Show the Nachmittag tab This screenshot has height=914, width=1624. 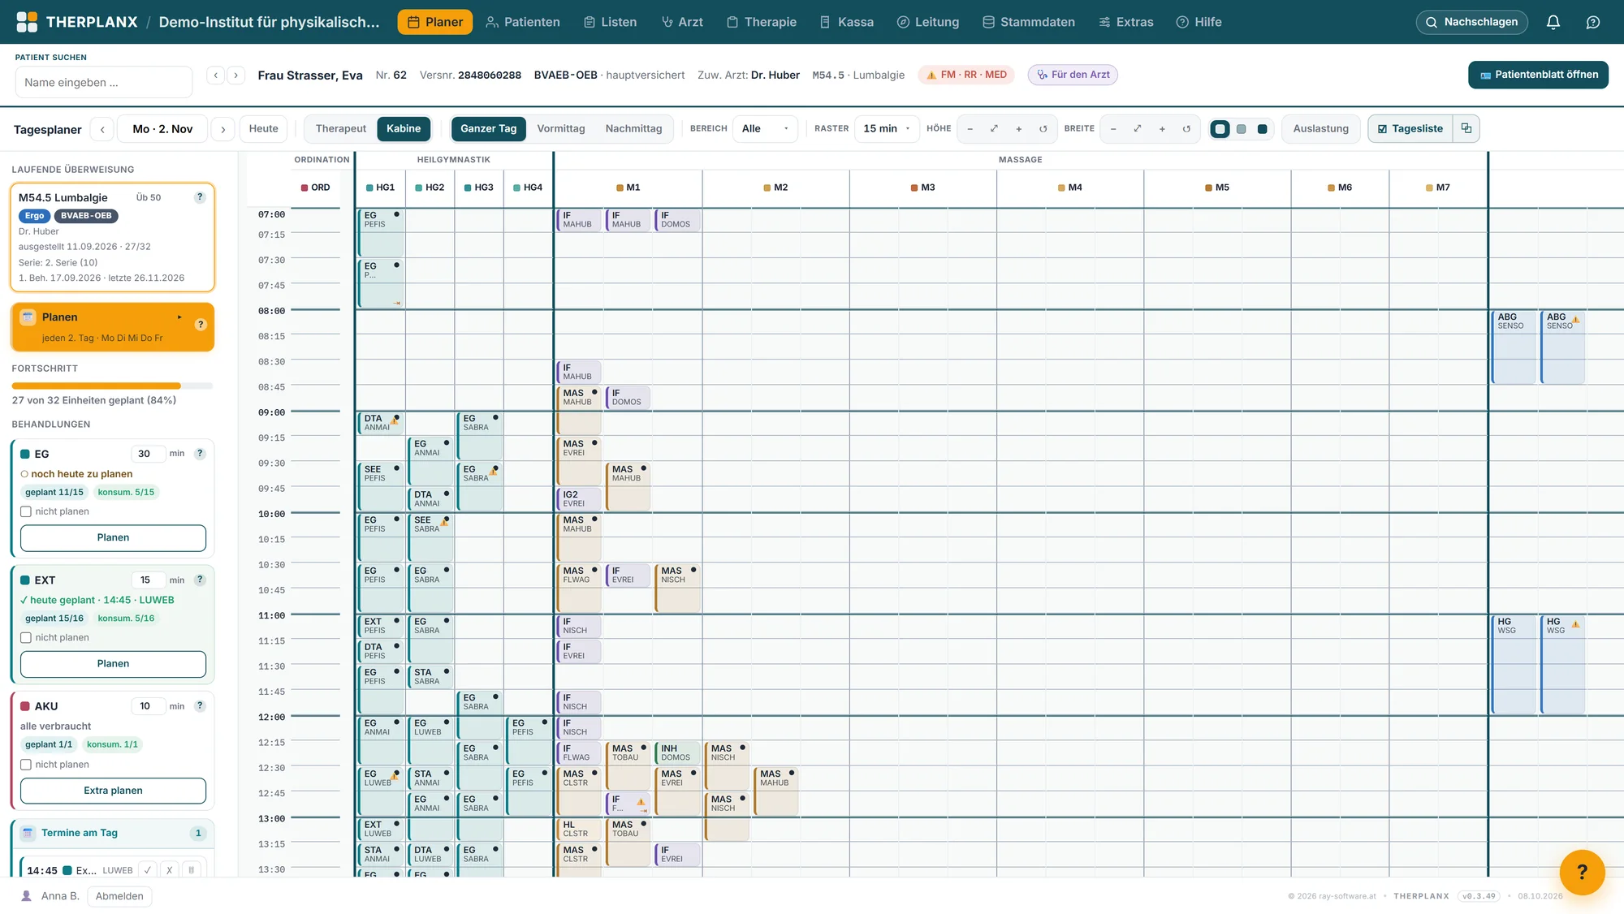(633, 128)
